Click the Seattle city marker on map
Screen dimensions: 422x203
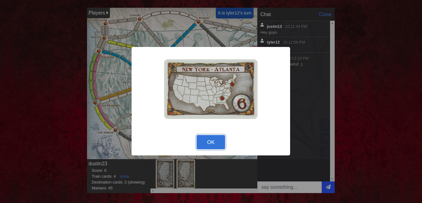tap(104, 38)
